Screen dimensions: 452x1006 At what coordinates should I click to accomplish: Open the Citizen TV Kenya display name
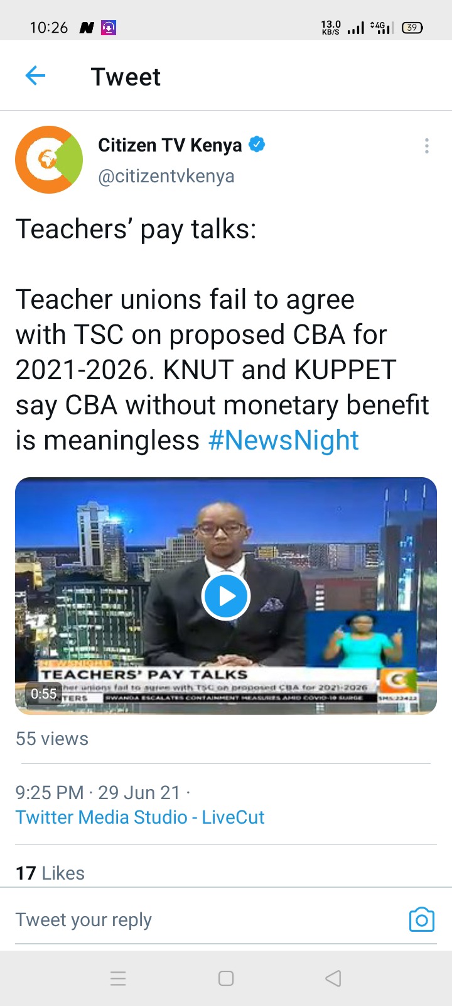coord(169,145)
